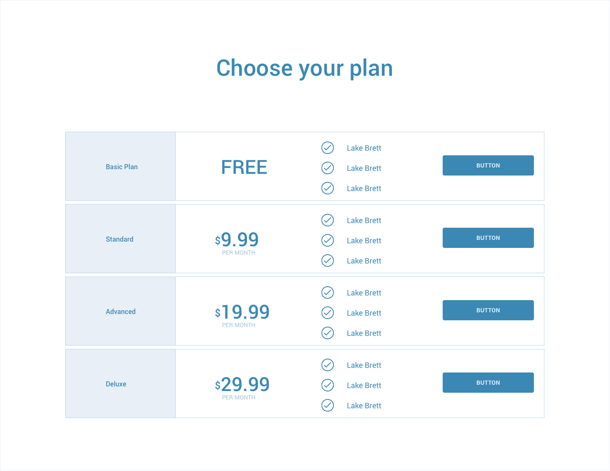
Task: Click the first checkmark icon in Advanced row
Action: pyautogui.click(x=327, y=293)
